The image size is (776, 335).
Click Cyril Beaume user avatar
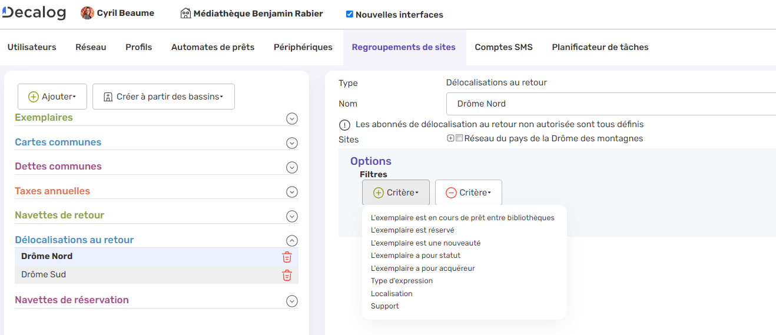pyautogui.click(x=87, y=14)
